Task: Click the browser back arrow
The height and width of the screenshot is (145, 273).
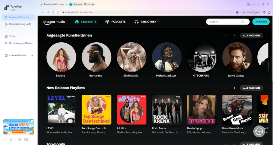Action: pyautogui.click(x=43, y=12)
